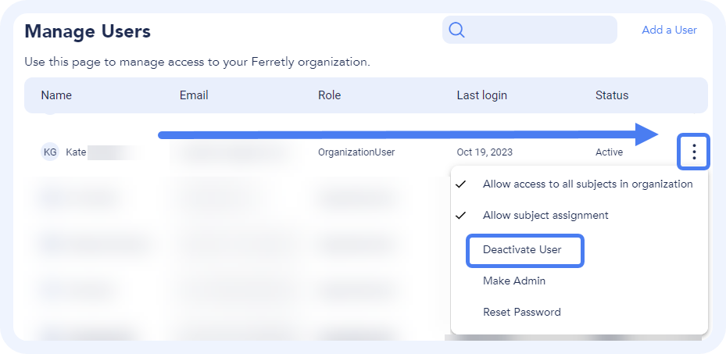The height and width of the screenshot is (354, 726).
Task: Toggle Allow access to all subjects in organization
Action: pyautogui.click(x=587, y=184)
